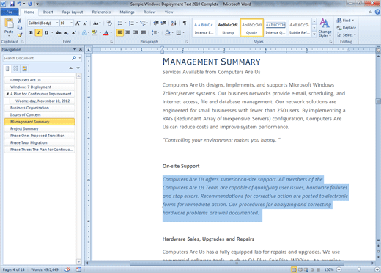The image size is (381, 273).
Task: Switch to the References tab
Action: tap(101, 12)
